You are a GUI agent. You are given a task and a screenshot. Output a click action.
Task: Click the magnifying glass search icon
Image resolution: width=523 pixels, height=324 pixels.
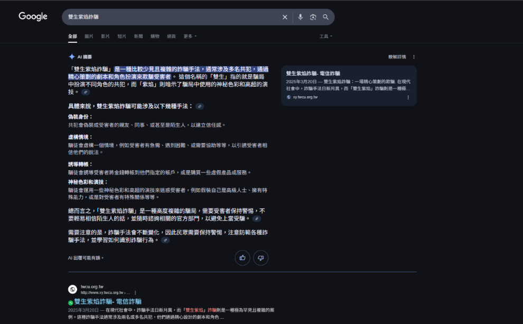point(325,17)
